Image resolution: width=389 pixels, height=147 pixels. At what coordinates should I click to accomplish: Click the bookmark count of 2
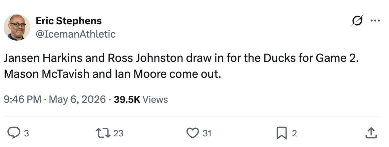(294, 133)
